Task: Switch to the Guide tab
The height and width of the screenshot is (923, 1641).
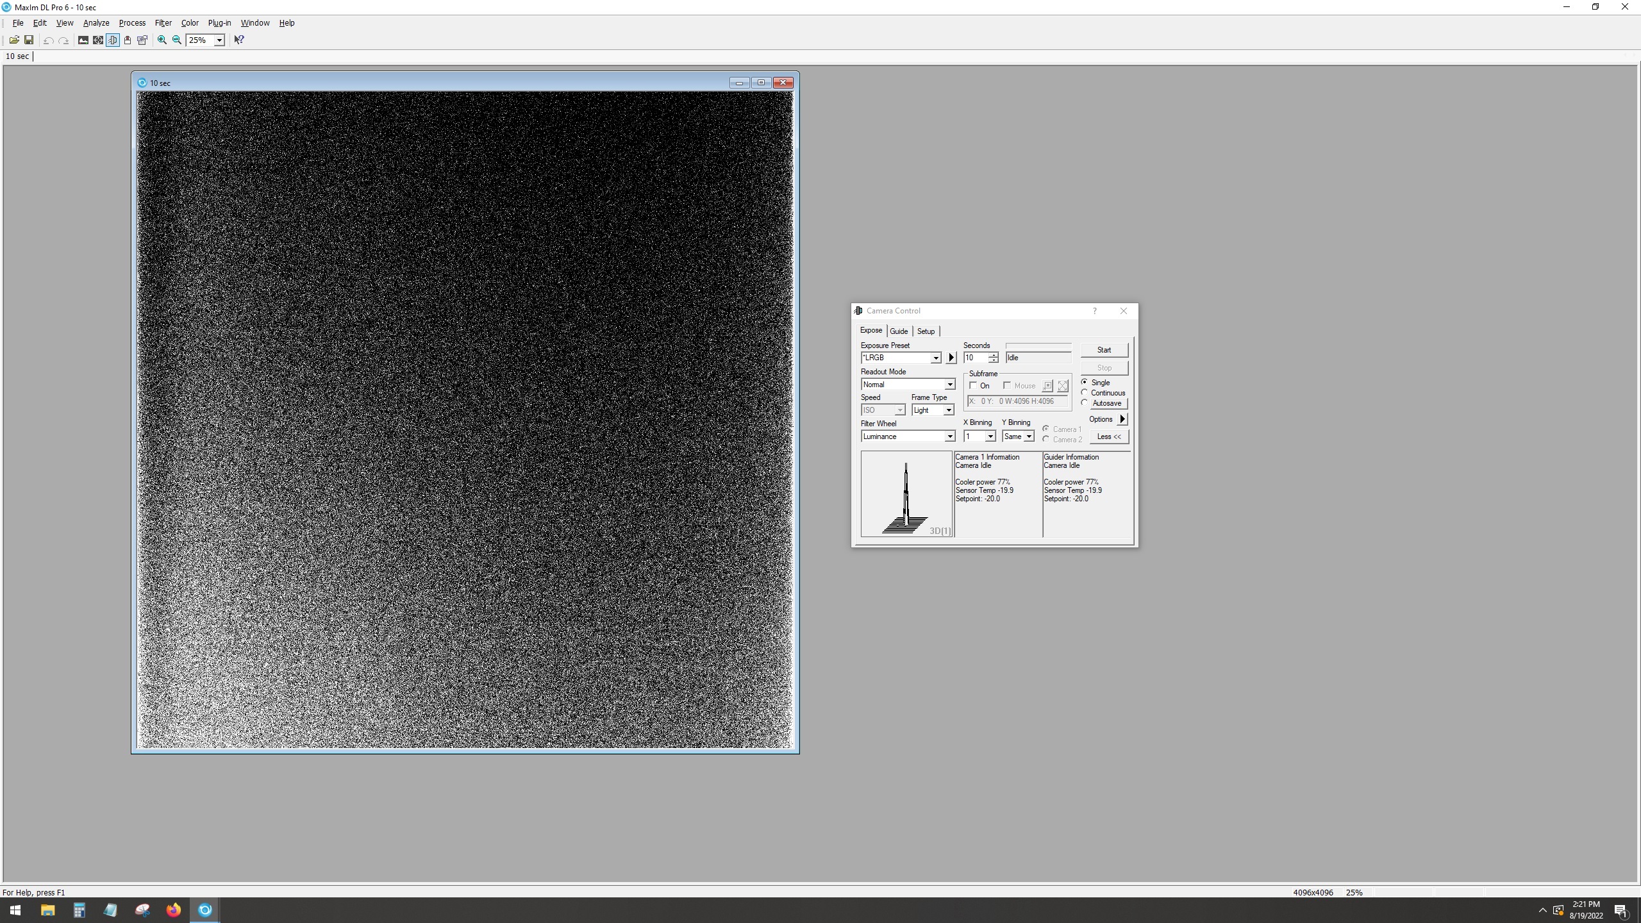Action: (x=899, y=331)
